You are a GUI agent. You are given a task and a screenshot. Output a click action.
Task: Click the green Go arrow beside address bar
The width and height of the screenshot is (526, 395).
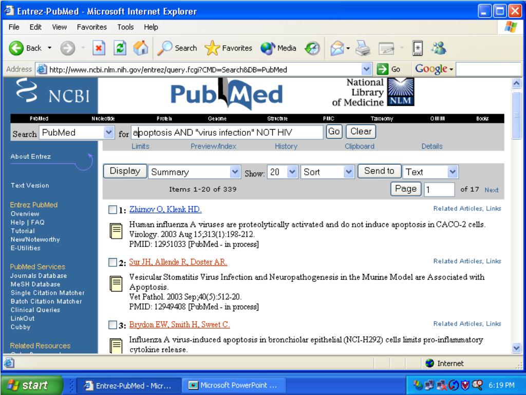click(x=382, y=69)
